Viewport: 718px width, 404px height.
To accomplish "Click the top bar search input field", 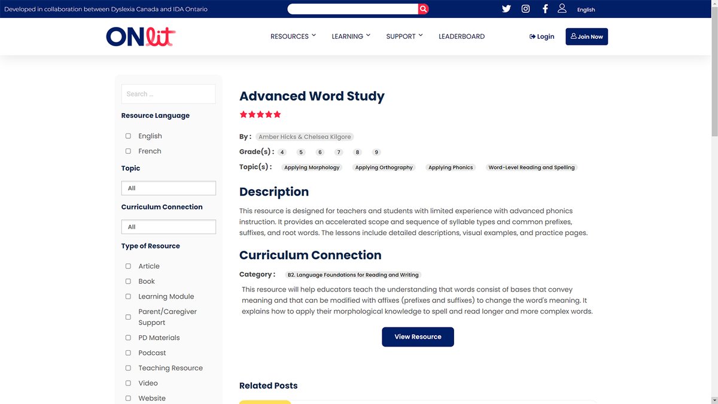I will (352, 9).
